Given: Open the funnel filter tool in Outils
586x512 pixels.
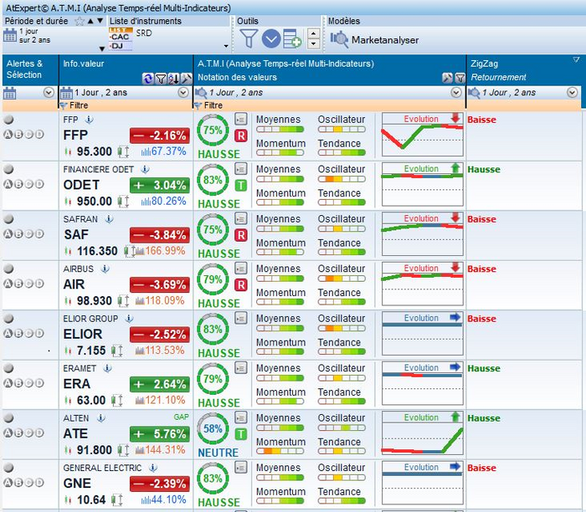Looking at the screenshot, I should pos(249,38).
